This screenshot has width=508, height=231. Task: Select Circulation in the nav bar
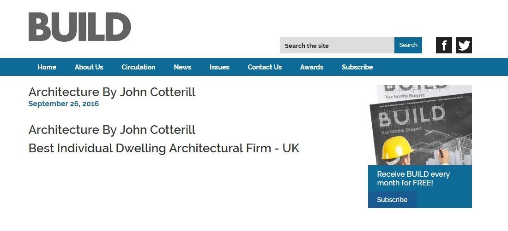138,67
